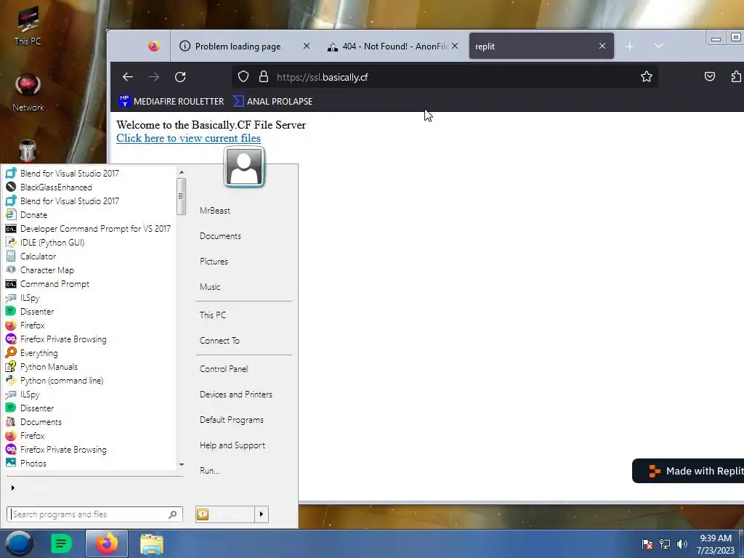Image resolution: width=744 pixels, height=558 pixels.
Task: Click the greyed forward navigation arrow
Action: (154, 77)
